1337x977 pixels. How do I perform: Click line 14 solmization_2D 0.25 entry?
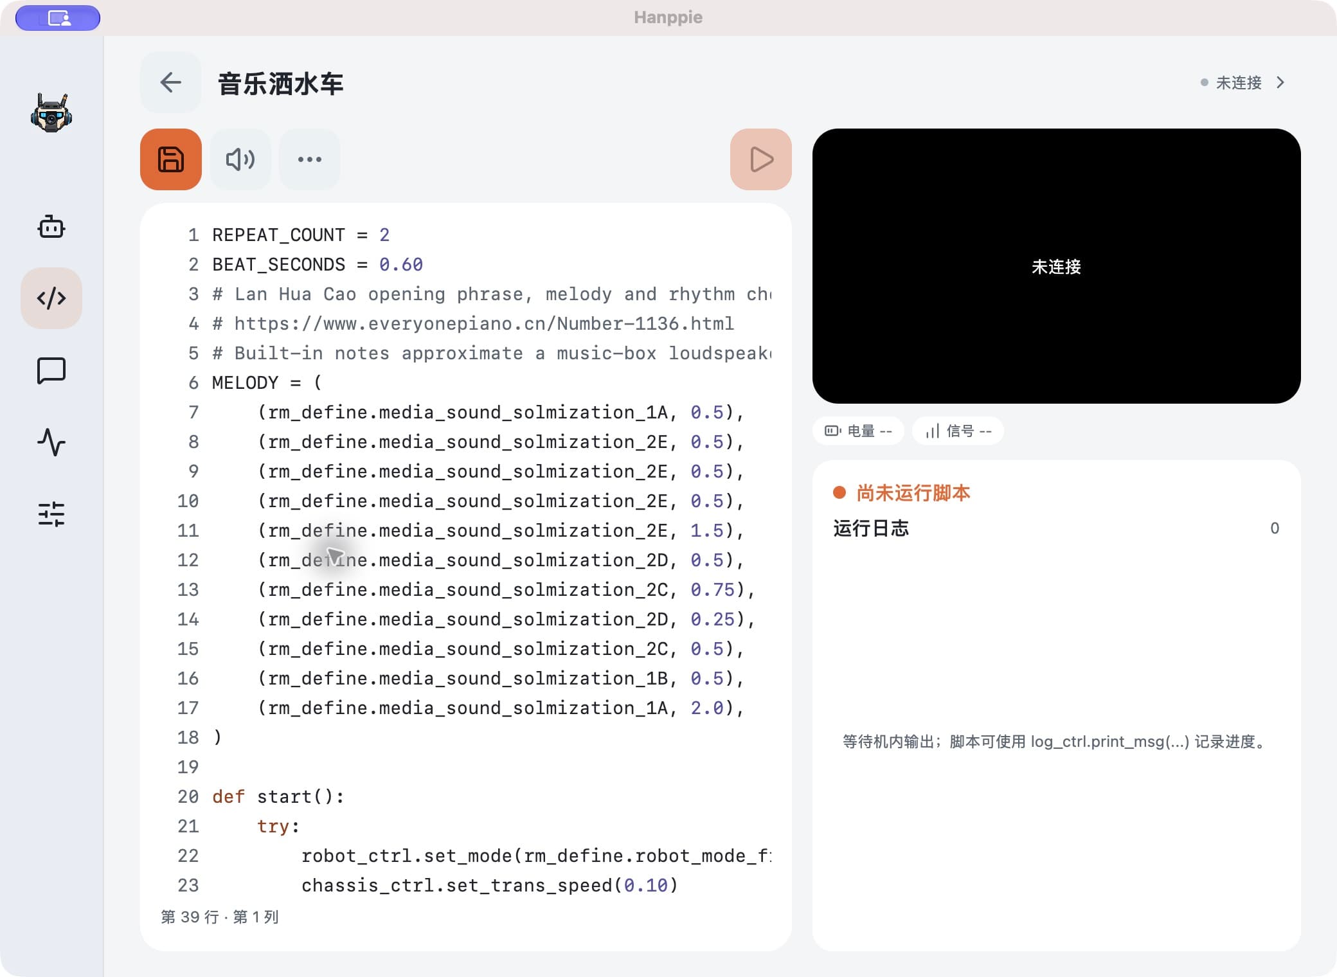(506, 620)
